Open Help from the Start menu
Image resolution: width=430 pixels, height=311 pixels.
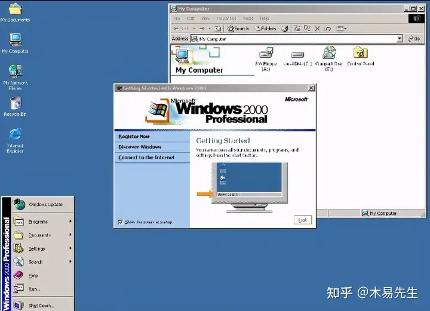(43, 275)
